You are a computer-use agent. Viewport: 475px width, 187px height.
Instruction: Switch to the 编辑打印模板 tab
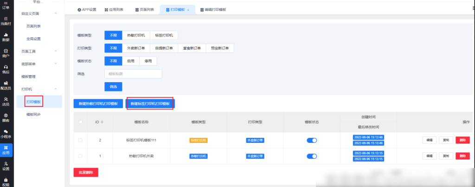pos(212,10)
